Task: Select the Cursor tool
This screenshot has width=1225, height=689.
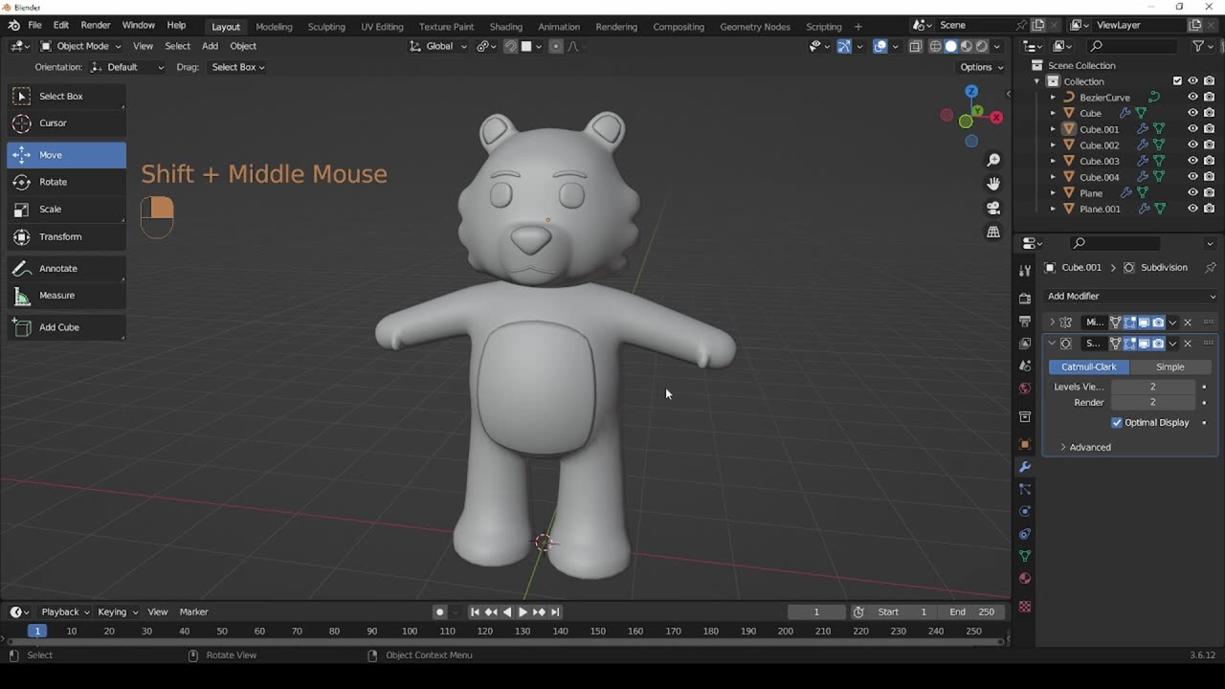Action: pyautogui.click(x=66, y=122)
